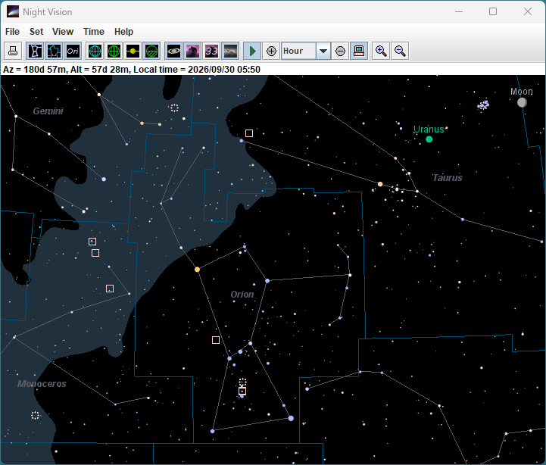Open the View menu
546x465 pixels.
[63, 32]
